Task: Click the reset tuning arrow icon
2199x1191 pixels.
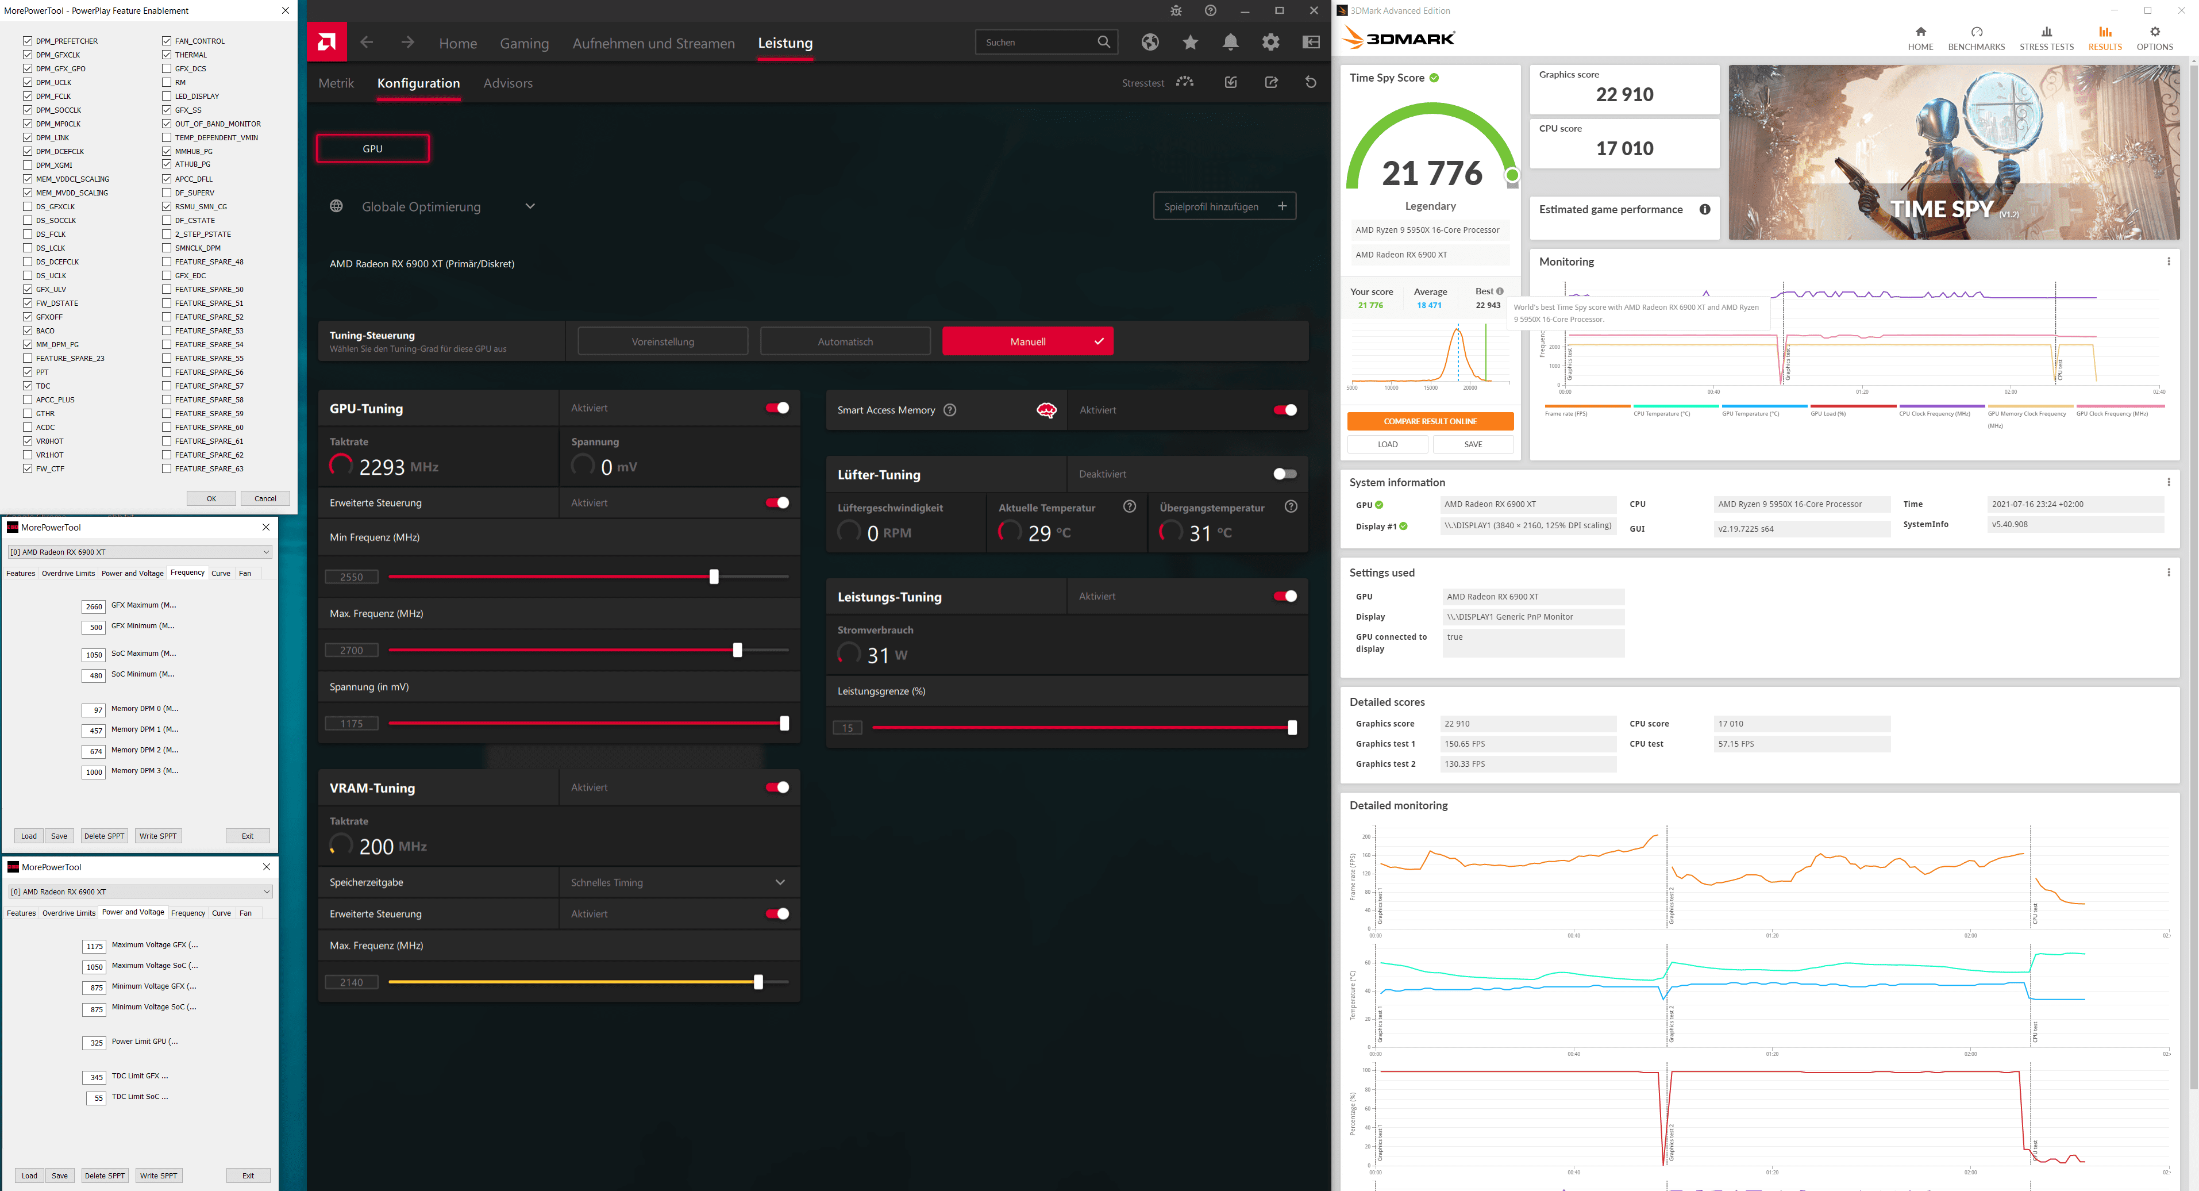Action: click(x=1310, y=82)
